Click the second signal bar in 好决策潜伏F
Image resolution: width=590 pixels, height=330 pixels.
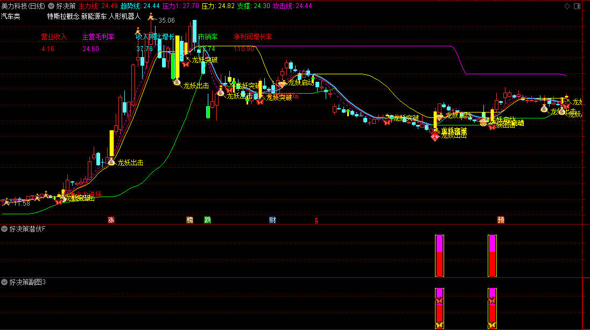tap(492, 256)
